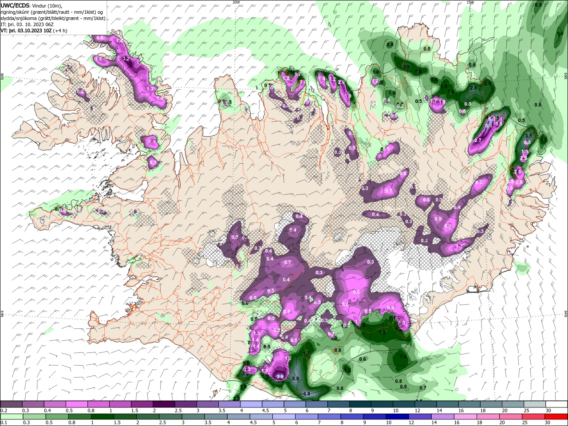Select the deep blue 10 mm rain swatch
Screen dimensions: 568x426
pyautogui.click(x=397, y=417)
